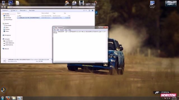The width and height of the screenshot is (179, 100).
Task: Go forward in the Explorer window
Action: [x=5, y=7]
